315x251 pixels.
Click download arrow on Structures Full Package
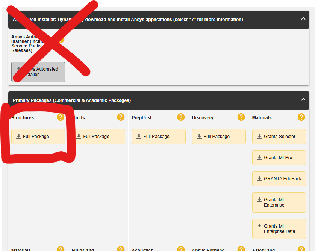18,136
